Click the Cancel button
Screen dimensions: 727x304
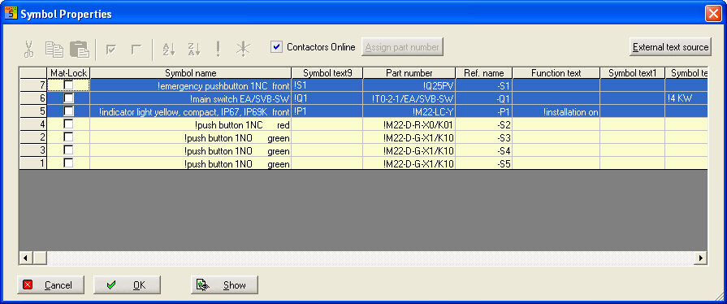coord(51,285)
